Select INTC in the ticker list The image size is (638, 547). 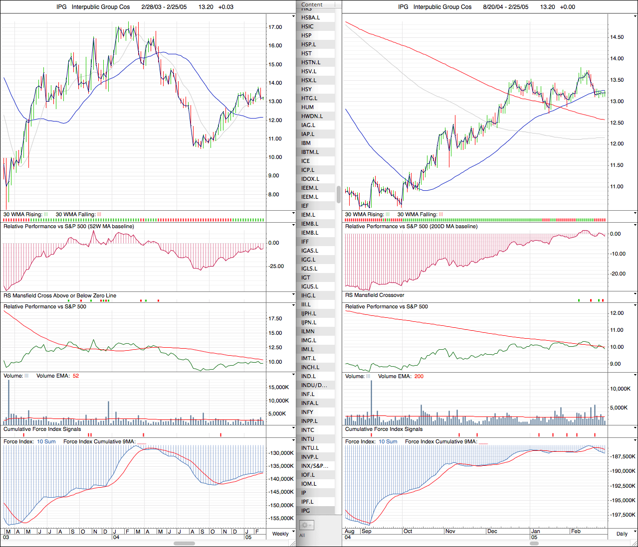(308, 430)
